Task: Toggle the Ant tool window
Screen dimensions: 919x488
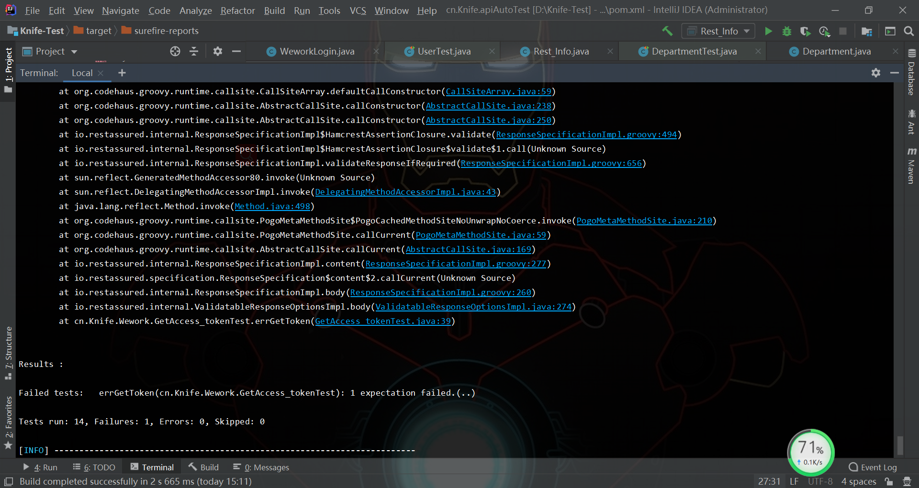Action: tap(911, 122)
